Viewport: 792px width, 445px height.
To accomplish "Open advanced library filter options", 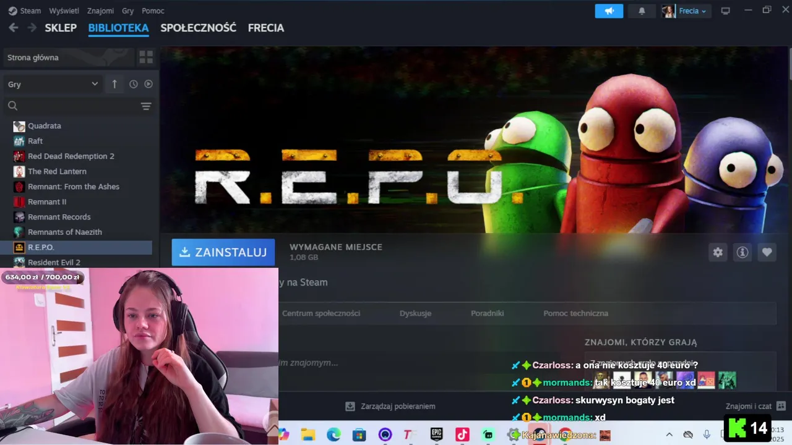I will coord(146,106).
